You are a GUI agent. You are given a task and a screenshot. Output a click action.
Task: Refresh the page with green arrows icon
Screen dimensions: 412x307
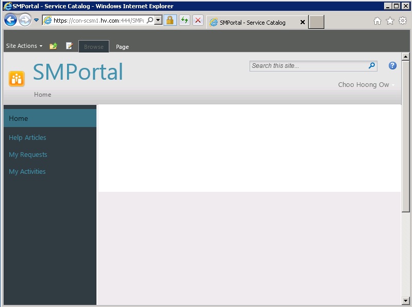(x=185, y=20)
